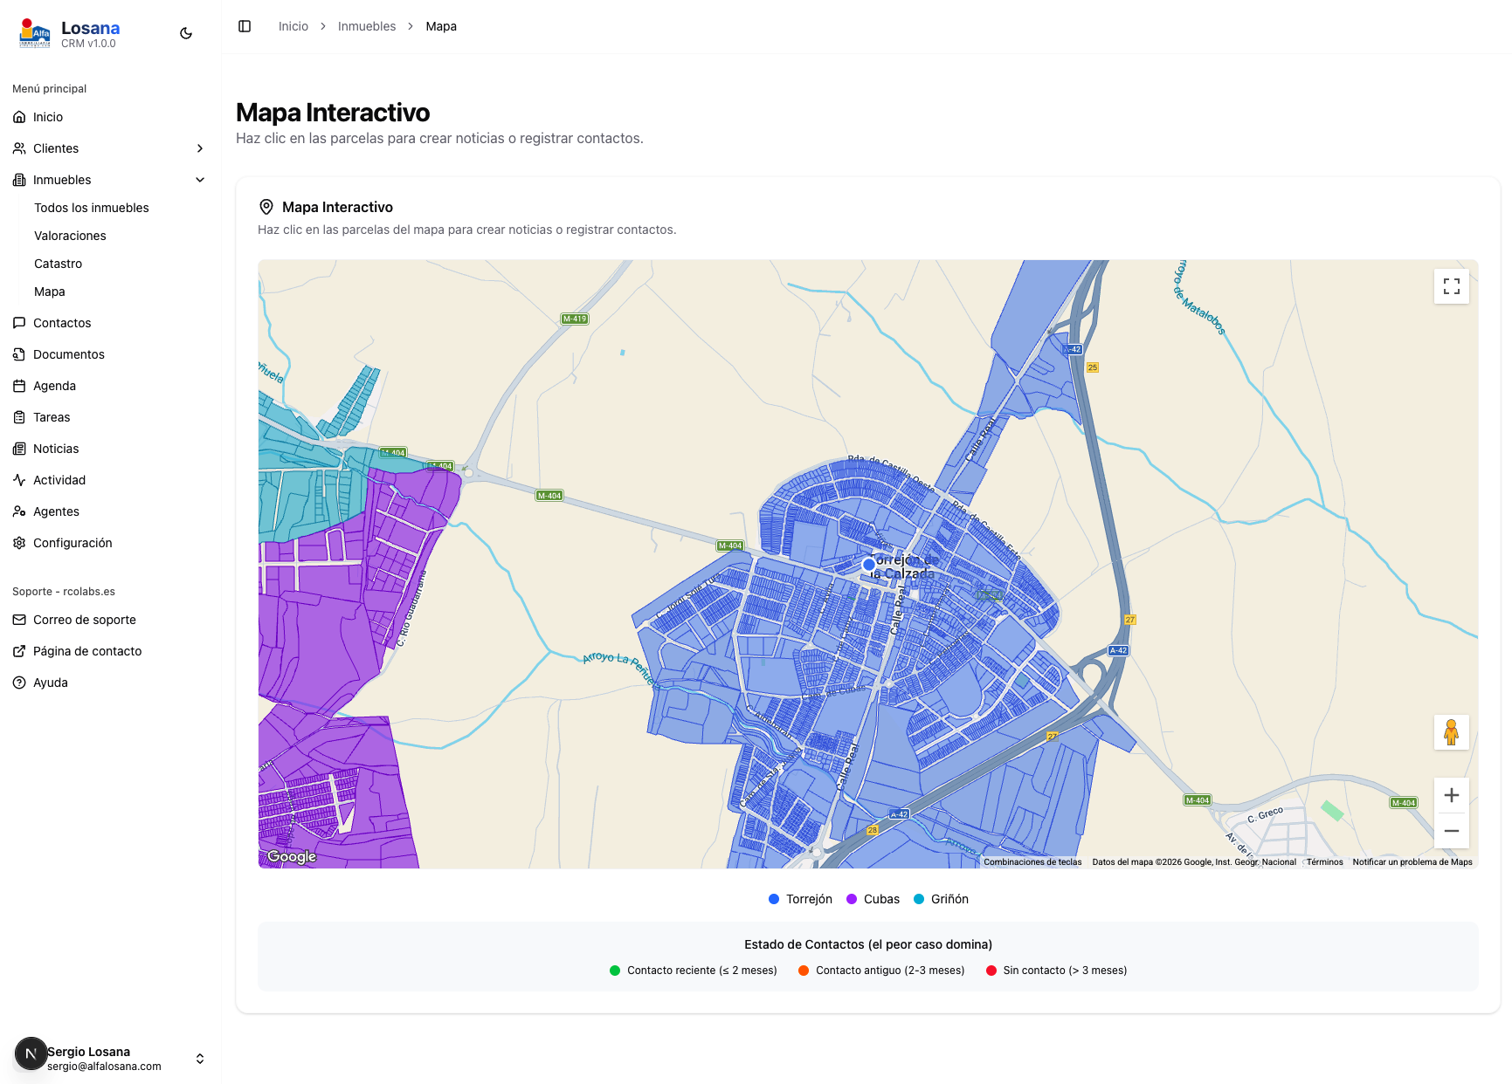Collapse the sidebar using the panel icon
The image size is (1512, 1084).
click(244, 26)
